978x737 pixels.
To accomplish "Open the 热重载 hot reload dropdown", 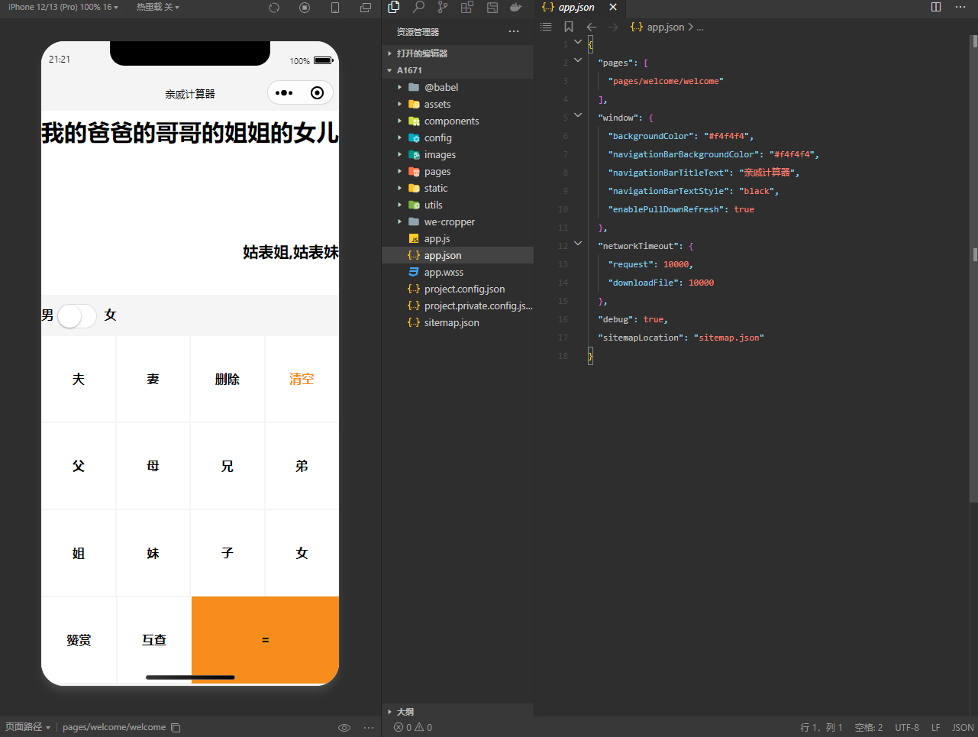I will pyautogui.click(x=158, y=7).
